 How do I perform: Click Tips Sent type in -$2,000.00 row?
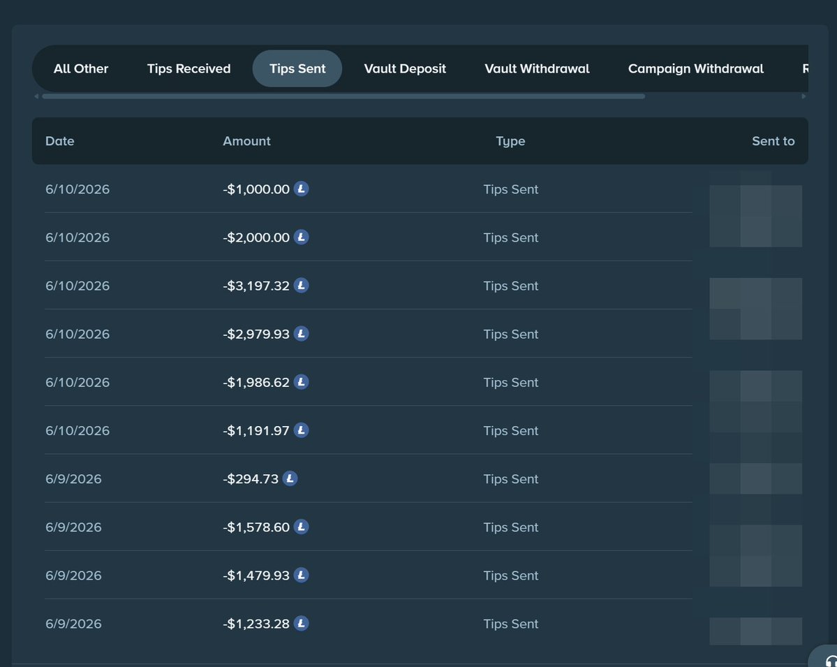click(x=511, y=237)
